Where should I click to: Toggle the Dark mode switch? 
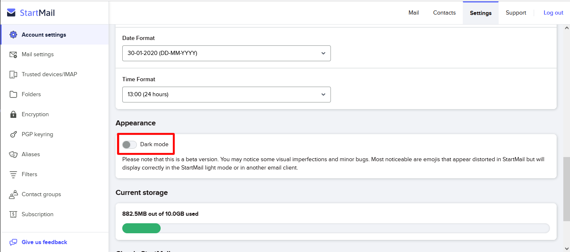pyautogui.click(x=129, y=145)
